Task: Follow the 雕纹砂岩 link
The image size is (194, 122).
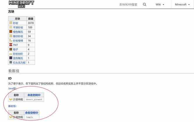Action: [18, 36]
